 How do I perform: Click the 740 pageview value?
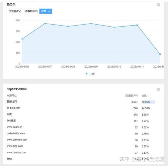pyautogui.click(x=135, y=108)
